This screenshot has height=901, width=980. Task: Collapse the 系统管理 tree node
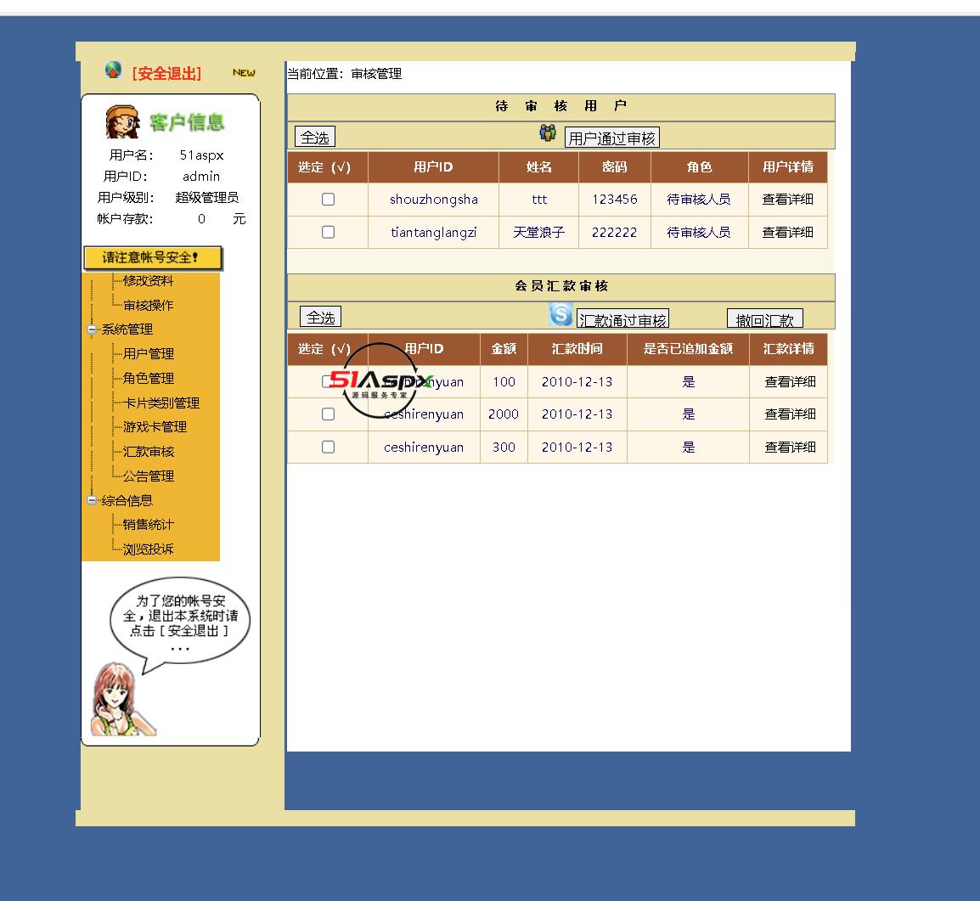(x=92, y=329)
